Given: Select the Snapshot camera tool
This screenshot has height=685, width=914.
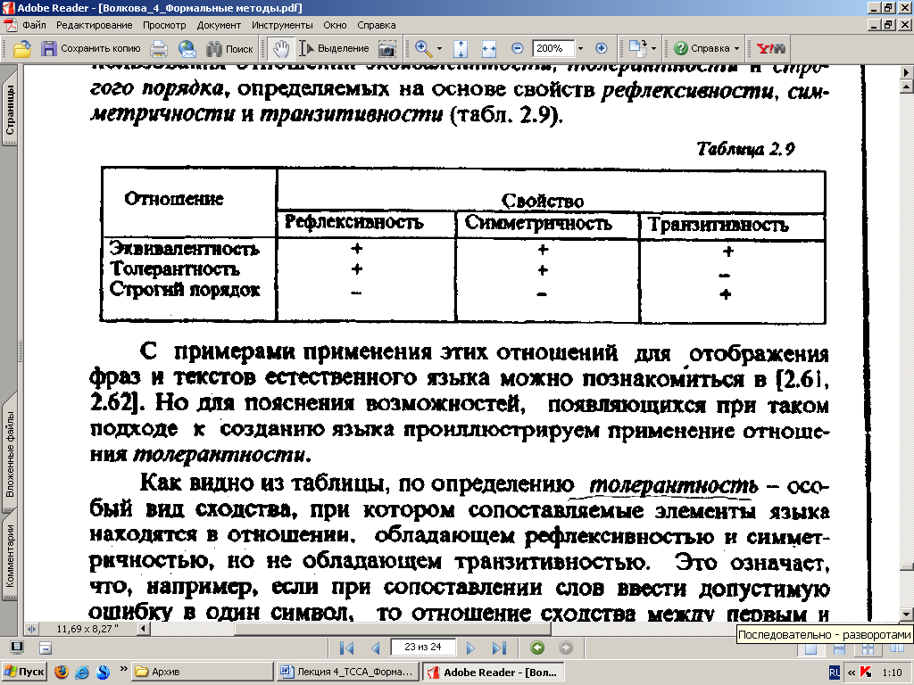Looking at the screenshot, I should pyautogui.click(x=387, y=48).
